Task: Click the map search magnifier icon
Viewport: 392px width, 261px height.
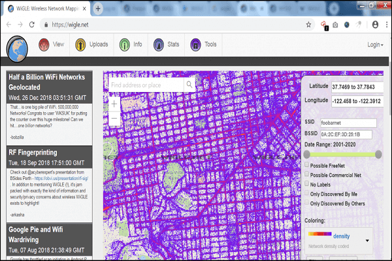Action: coord(189,85)
